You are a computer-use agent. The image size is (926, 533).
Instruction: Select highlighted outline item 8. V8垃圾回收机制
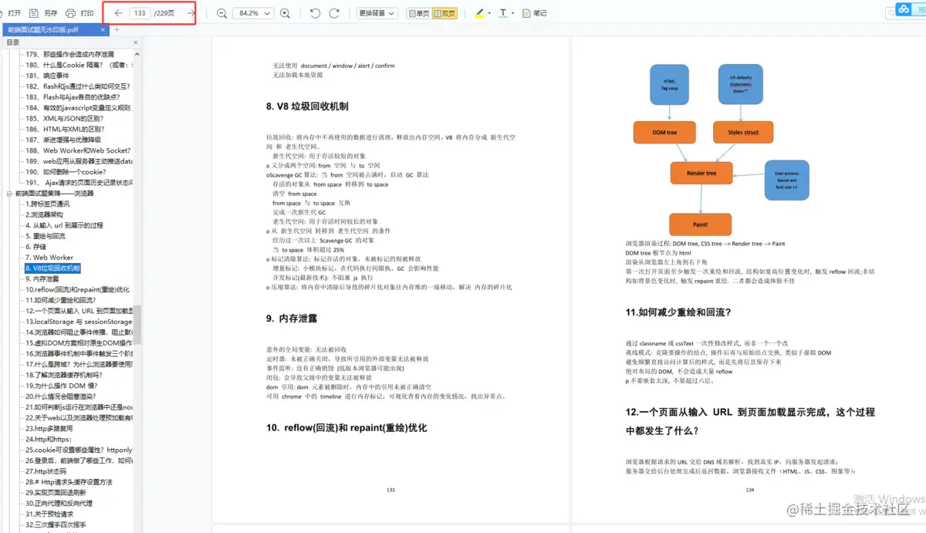coord(52,268)
